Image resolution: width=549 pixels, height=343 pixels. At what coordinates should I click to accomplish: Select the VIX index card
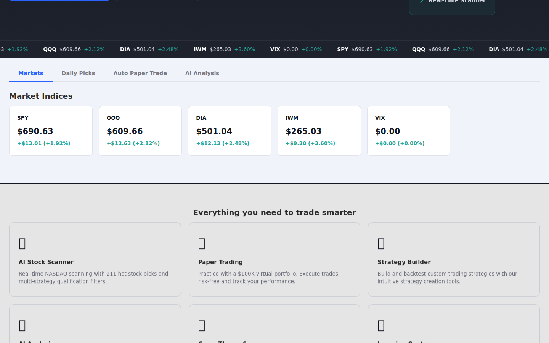(408, 131)
